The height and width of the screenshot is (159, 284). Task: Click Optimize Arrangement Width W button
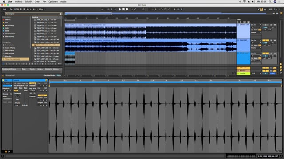277,14
